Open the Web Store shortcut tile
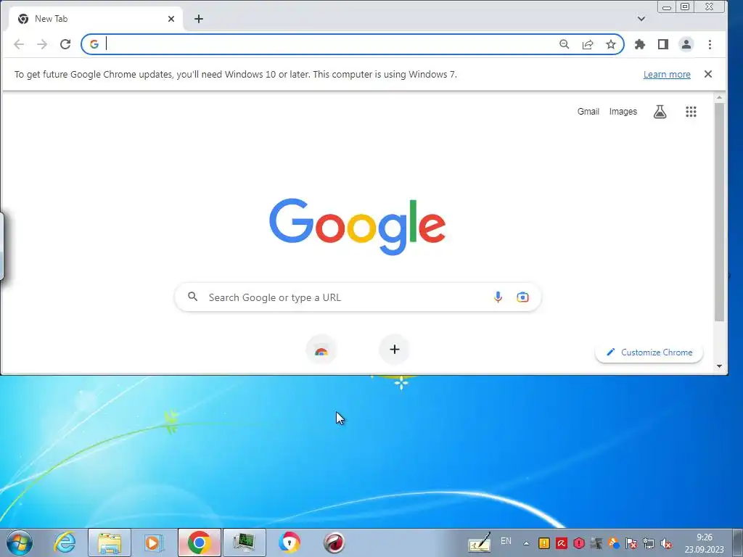The image size is (743, 557). point(321,350)
